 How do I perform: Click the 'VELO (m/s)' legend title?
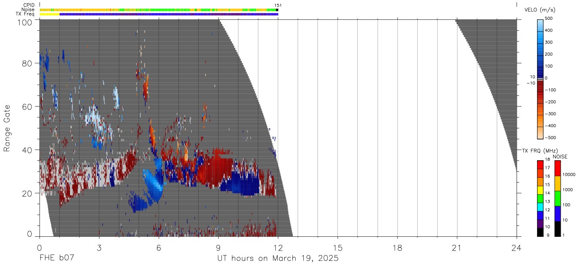click(540, 9)
